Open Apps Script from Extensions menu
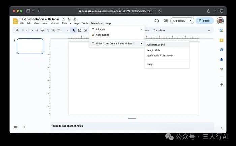 117,35
